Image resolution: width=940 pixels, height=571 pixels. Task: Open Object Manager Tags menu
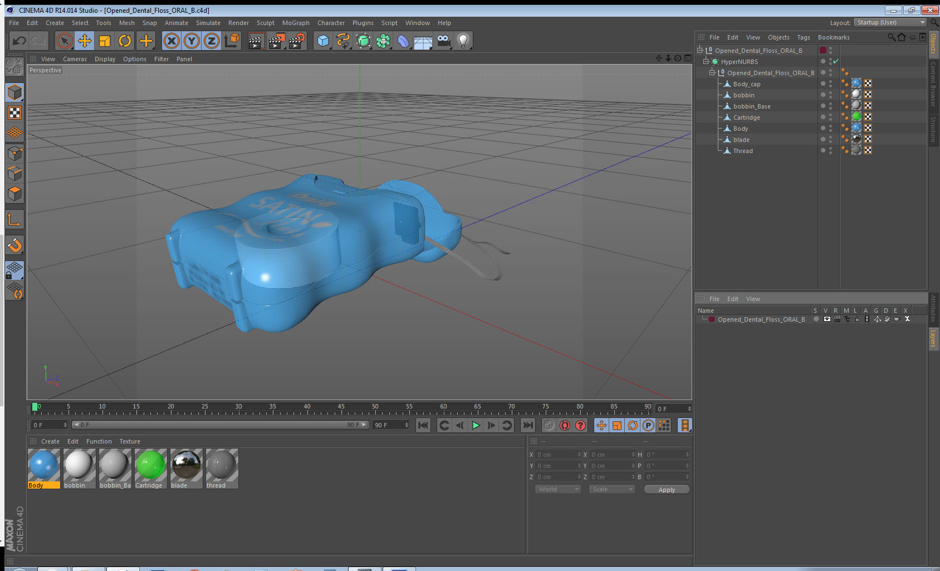tap(804, 37)
